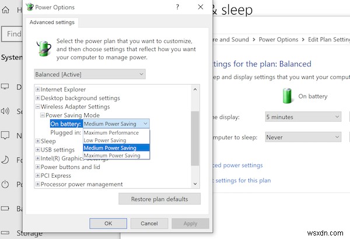
Task: Click Edit Plan Settings breadcrumb item
Action: click(x=329, y=40)
